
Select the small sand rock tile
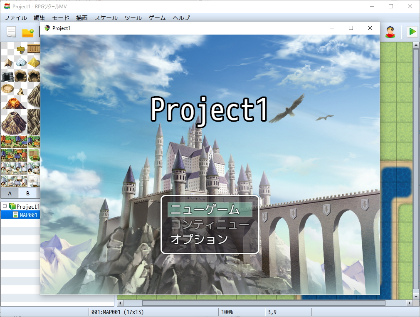pyautogui.click(x=21, y=92)
